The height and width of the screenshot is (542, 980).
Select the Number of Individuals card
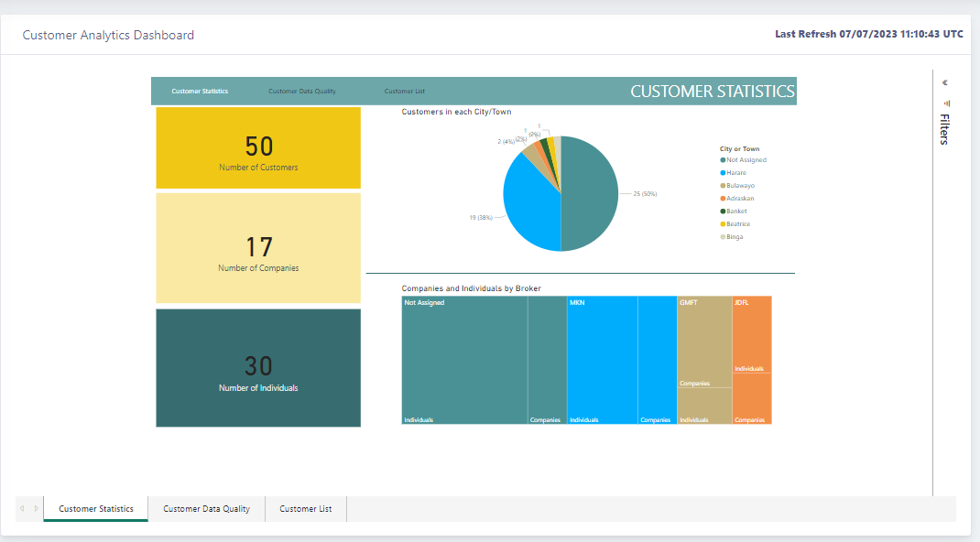click(x=258, y=368)
